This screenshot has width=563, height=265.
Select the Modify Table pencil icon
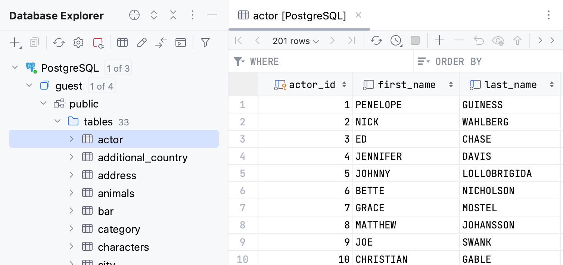click(x=142, y=43)
